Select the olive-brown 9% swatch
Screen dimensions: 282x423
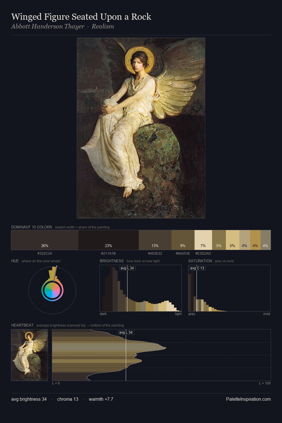tap(183, 240)
